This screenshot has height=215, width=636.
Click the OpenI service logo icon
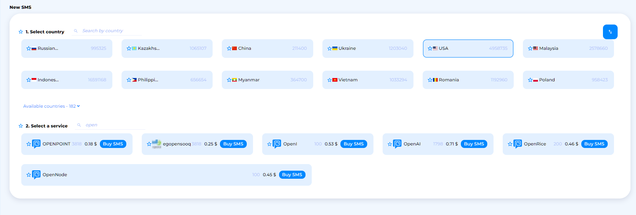(x=277, y=144)
